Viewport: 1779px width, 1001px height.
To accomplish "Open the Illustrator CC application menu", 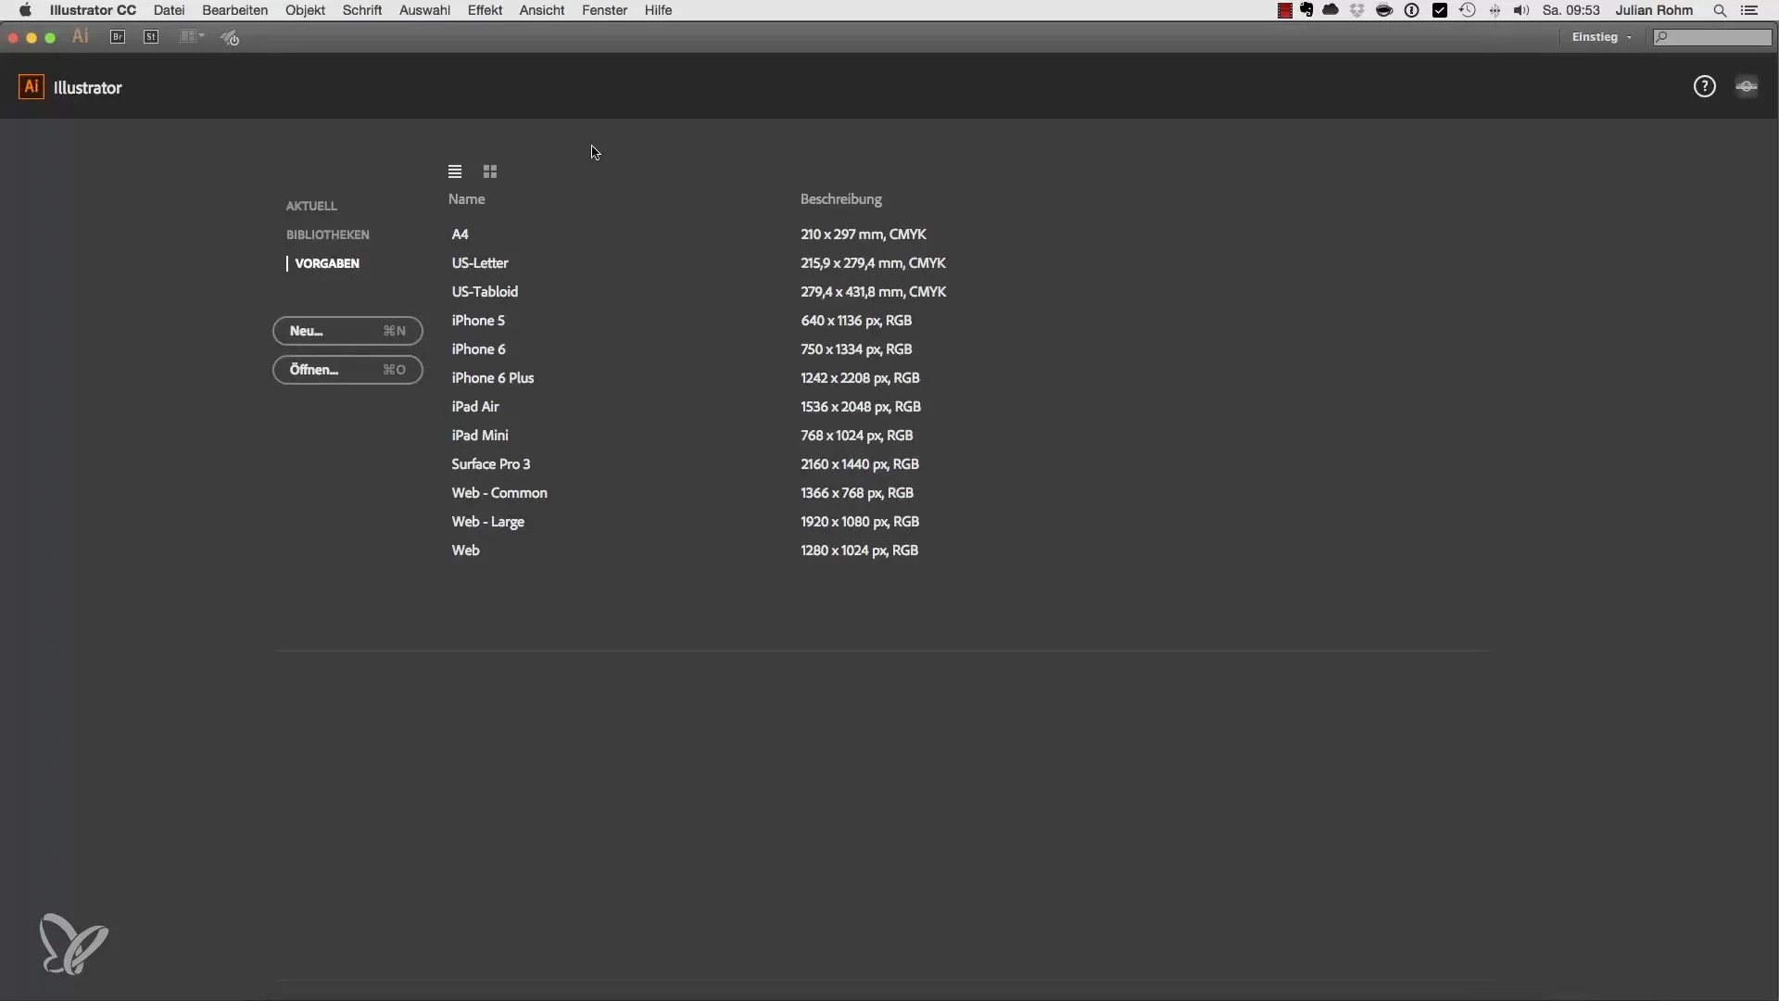I will click(93, 10).
